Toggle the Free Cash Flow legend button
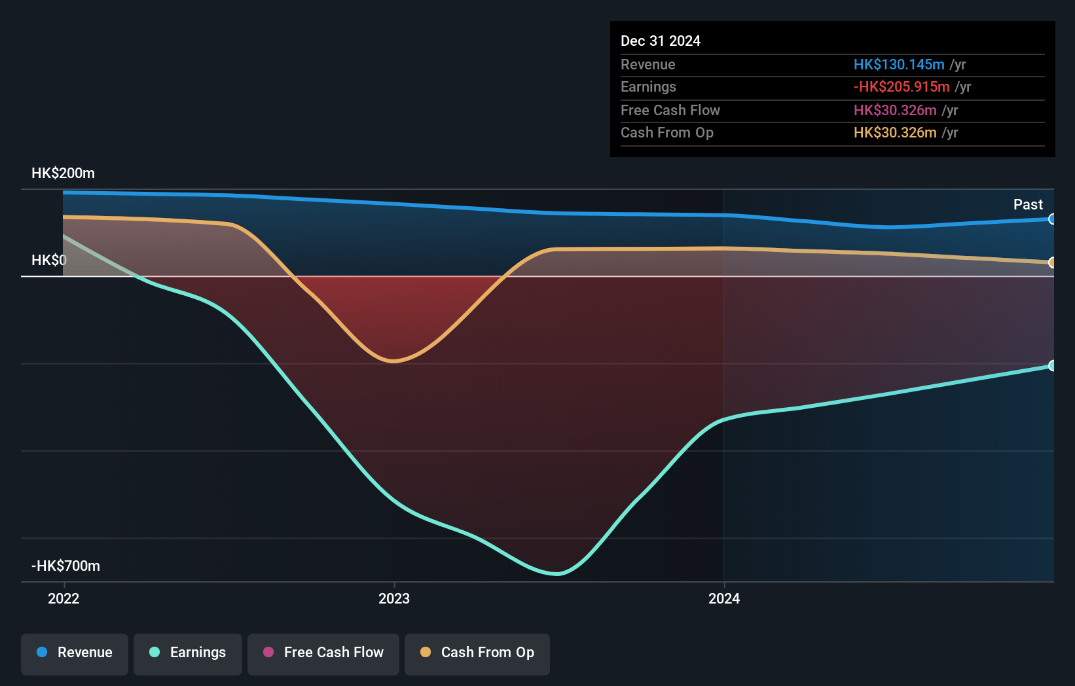The height and width of the screenshot is (686, 1075). point(323,654)
